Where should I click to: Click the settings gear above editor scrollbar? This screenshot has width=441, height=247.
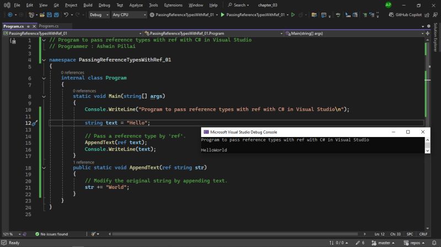point(429,26)
